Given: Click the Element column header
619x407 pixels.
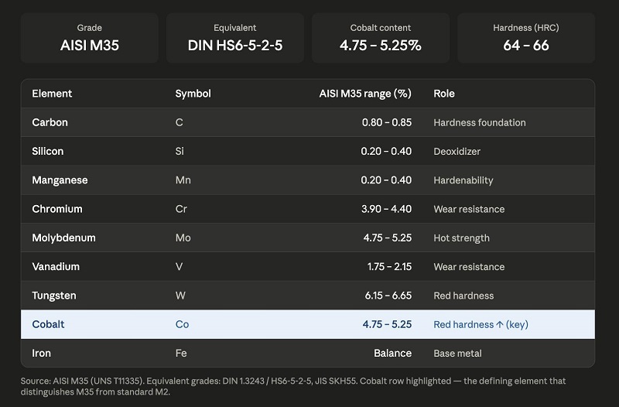Looking at the screenshot, I should (52, 94).
